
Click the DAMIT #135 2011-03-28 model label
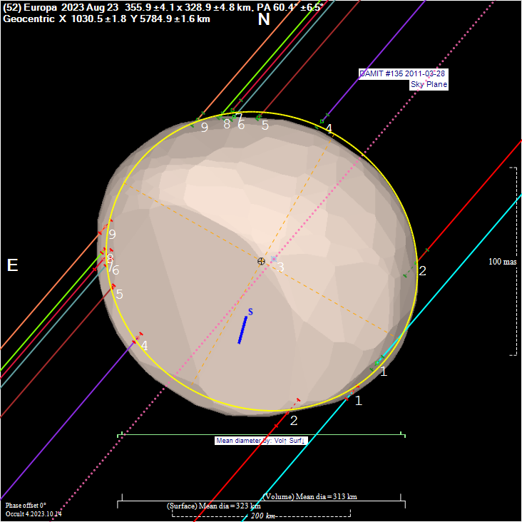point(403,74)
